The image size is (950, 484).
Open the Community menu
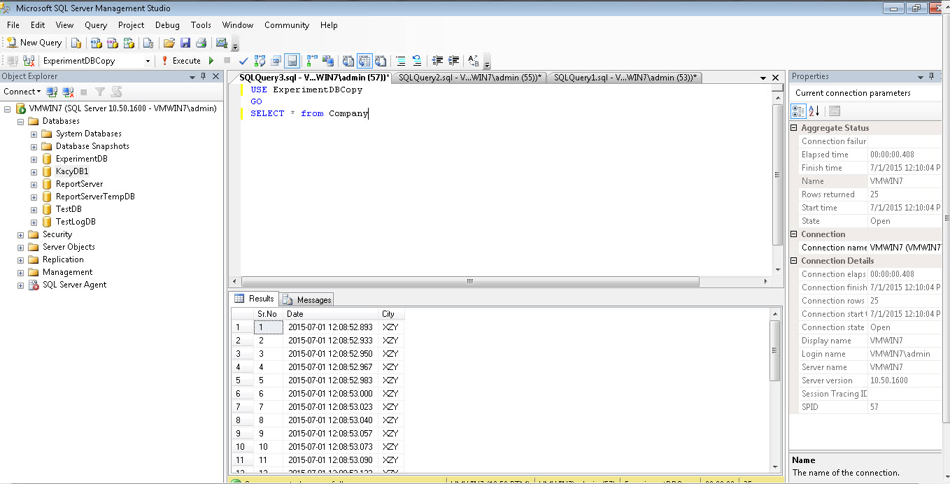click(x=287, y=25)
